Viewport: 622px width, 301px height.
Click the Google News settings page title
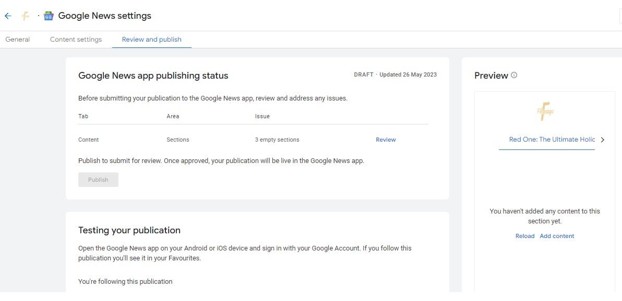(104, 16)
